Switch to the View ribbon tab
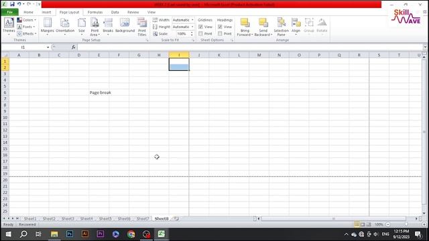 (151, 12)
